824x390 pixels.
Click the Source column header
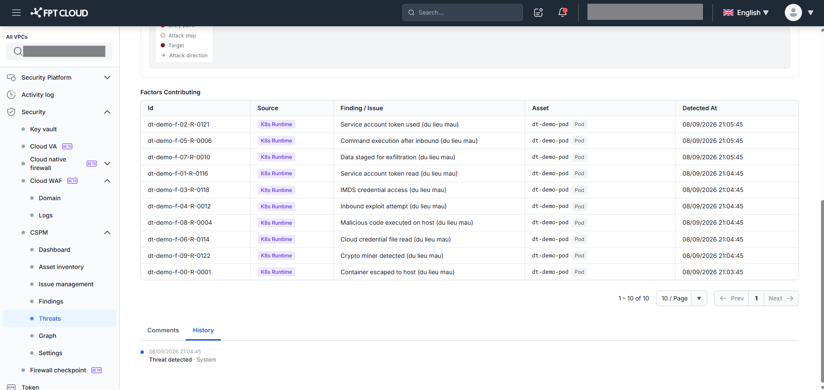267,108
